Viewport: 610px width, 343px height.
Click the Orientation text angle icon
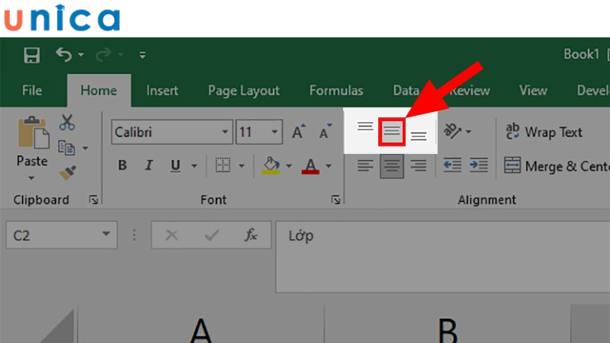pyautogui.click(x=452, y=131)
